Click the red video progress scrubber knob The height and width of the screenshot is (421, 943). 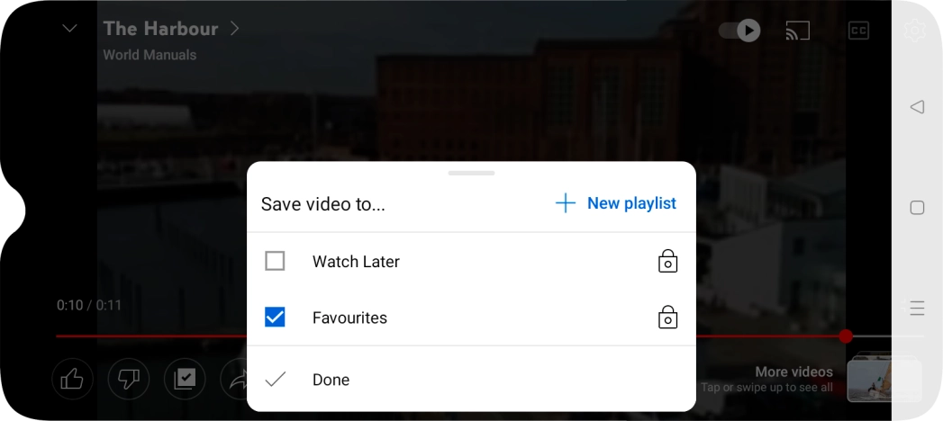click(846, 336)
